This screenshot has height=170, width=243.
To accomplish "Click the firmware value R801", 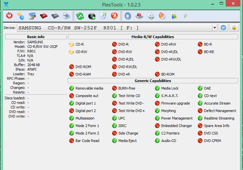I will [31, 51].
